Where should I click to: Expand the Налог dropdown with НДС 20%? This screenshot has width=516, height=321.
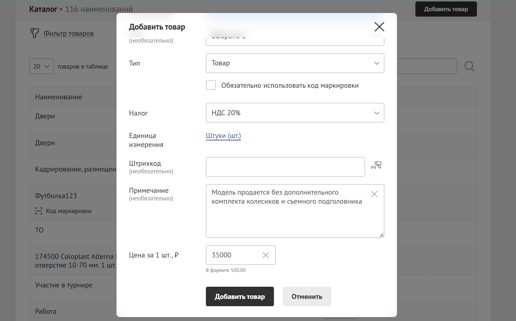pyautogui.click(x=295, y=113)
